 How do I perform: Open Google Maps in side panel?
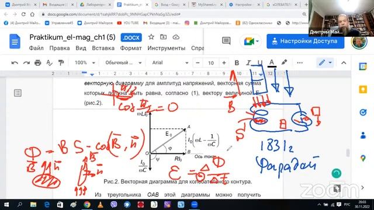click(363, 158)
